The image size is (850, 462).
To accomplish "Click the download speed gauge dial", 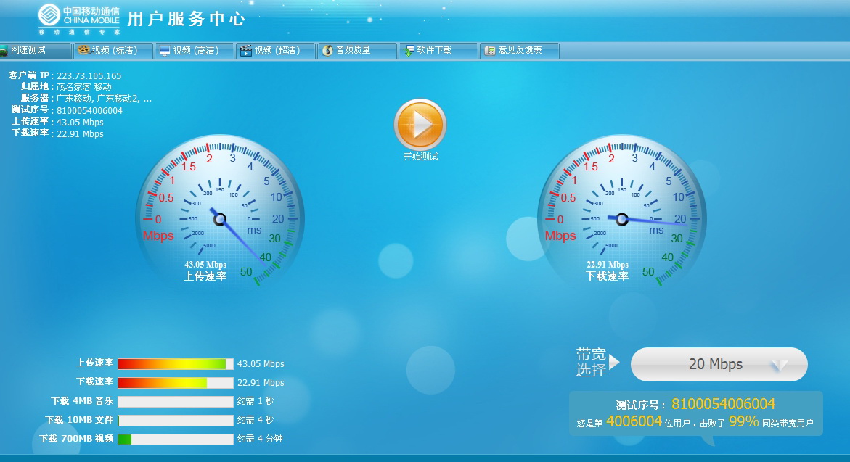I will (x=621, y=211).
